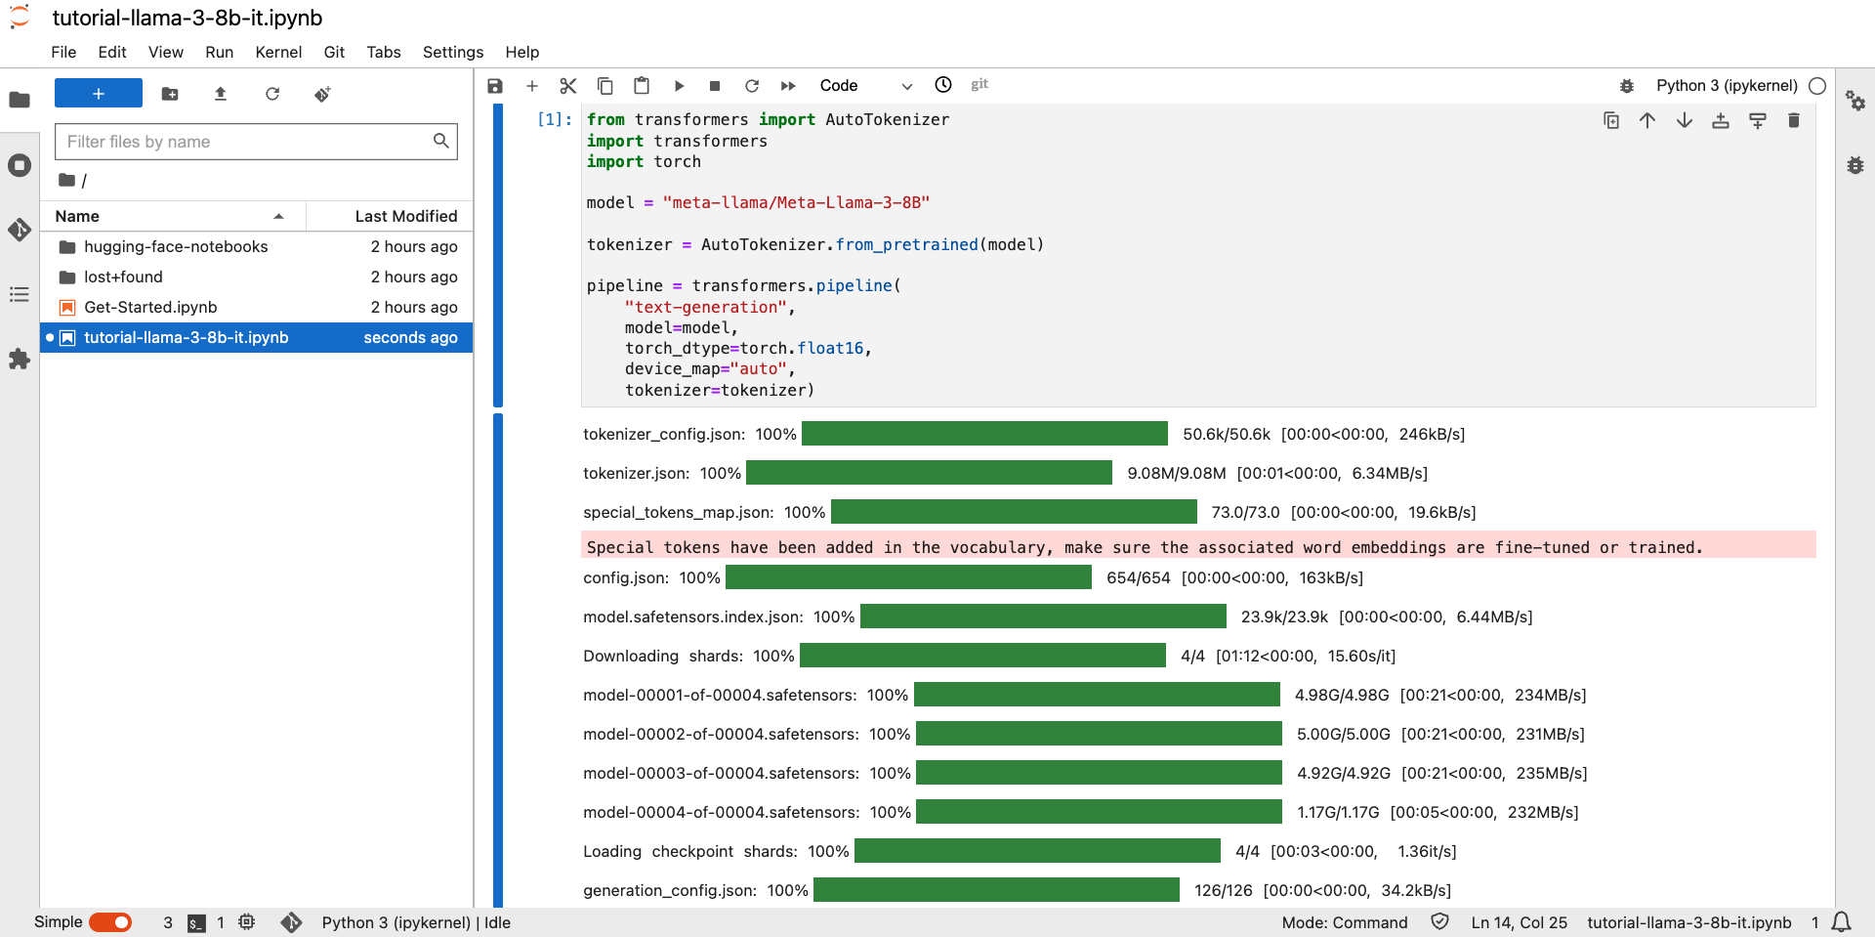Open Running Terminals and Kernels sidebar
Screen dimensions: 1875x937
tap(20, 165)
